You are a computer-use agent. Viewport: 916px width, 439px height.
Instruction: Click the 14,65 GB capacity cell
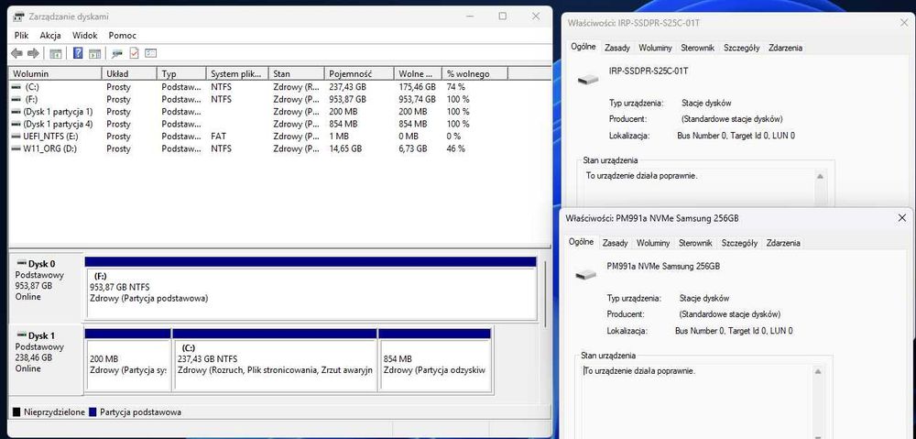pyautogui.click(x=345, y=149)
